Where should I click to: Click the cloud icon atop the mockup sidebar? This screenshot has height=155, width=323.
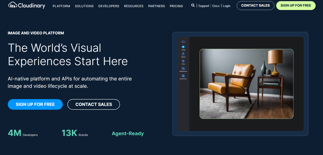click(183, 42)
